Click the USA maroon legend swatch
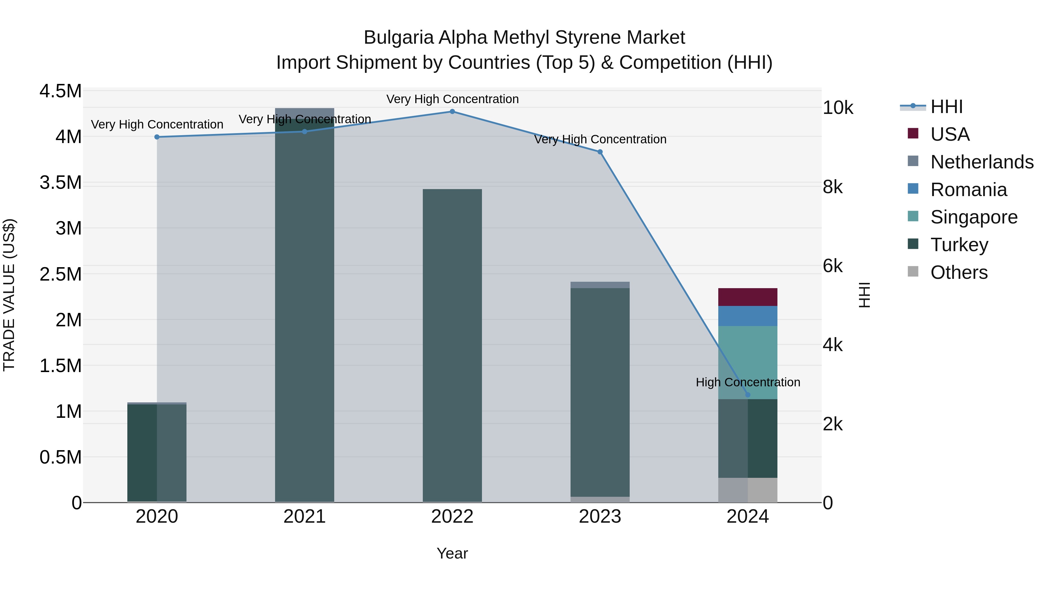Viewport: 1049px width, 590px height. 913,133
